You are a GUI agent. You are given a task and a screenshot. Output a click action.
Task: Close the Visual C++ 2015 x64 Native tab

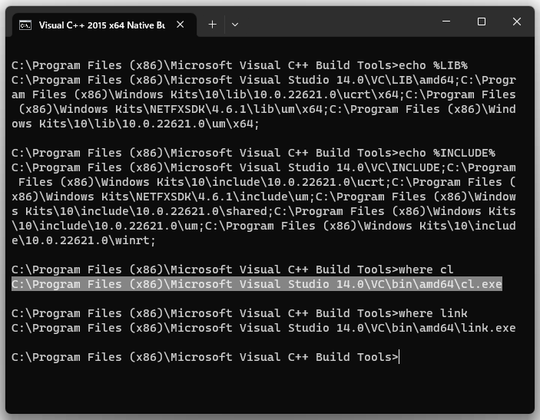pos(180,25)
